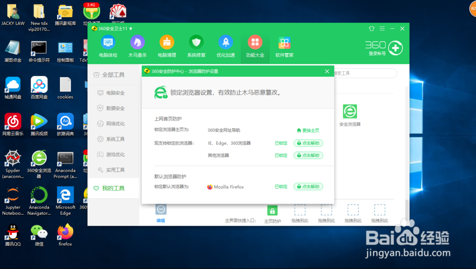The height and width of the screenshot is (269, 476).
Task: Open the 电脑体检 checkup icon
Action: point(108,42)
